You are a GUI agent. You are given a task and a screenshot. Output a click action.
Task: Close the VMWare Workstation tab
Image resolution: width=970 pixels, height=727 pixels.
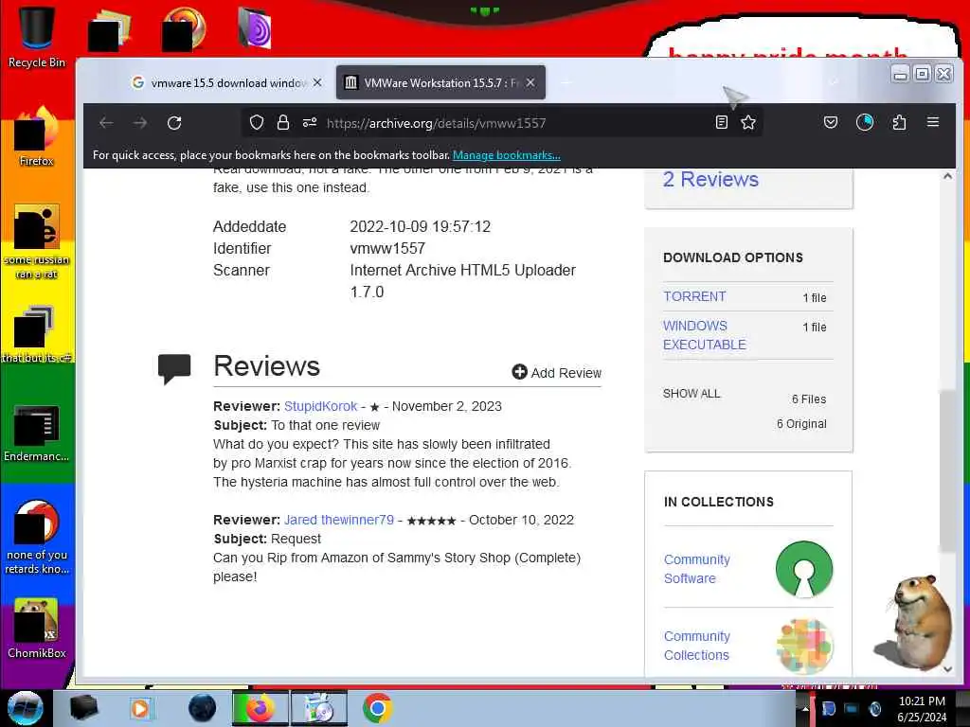pos(530,83)
